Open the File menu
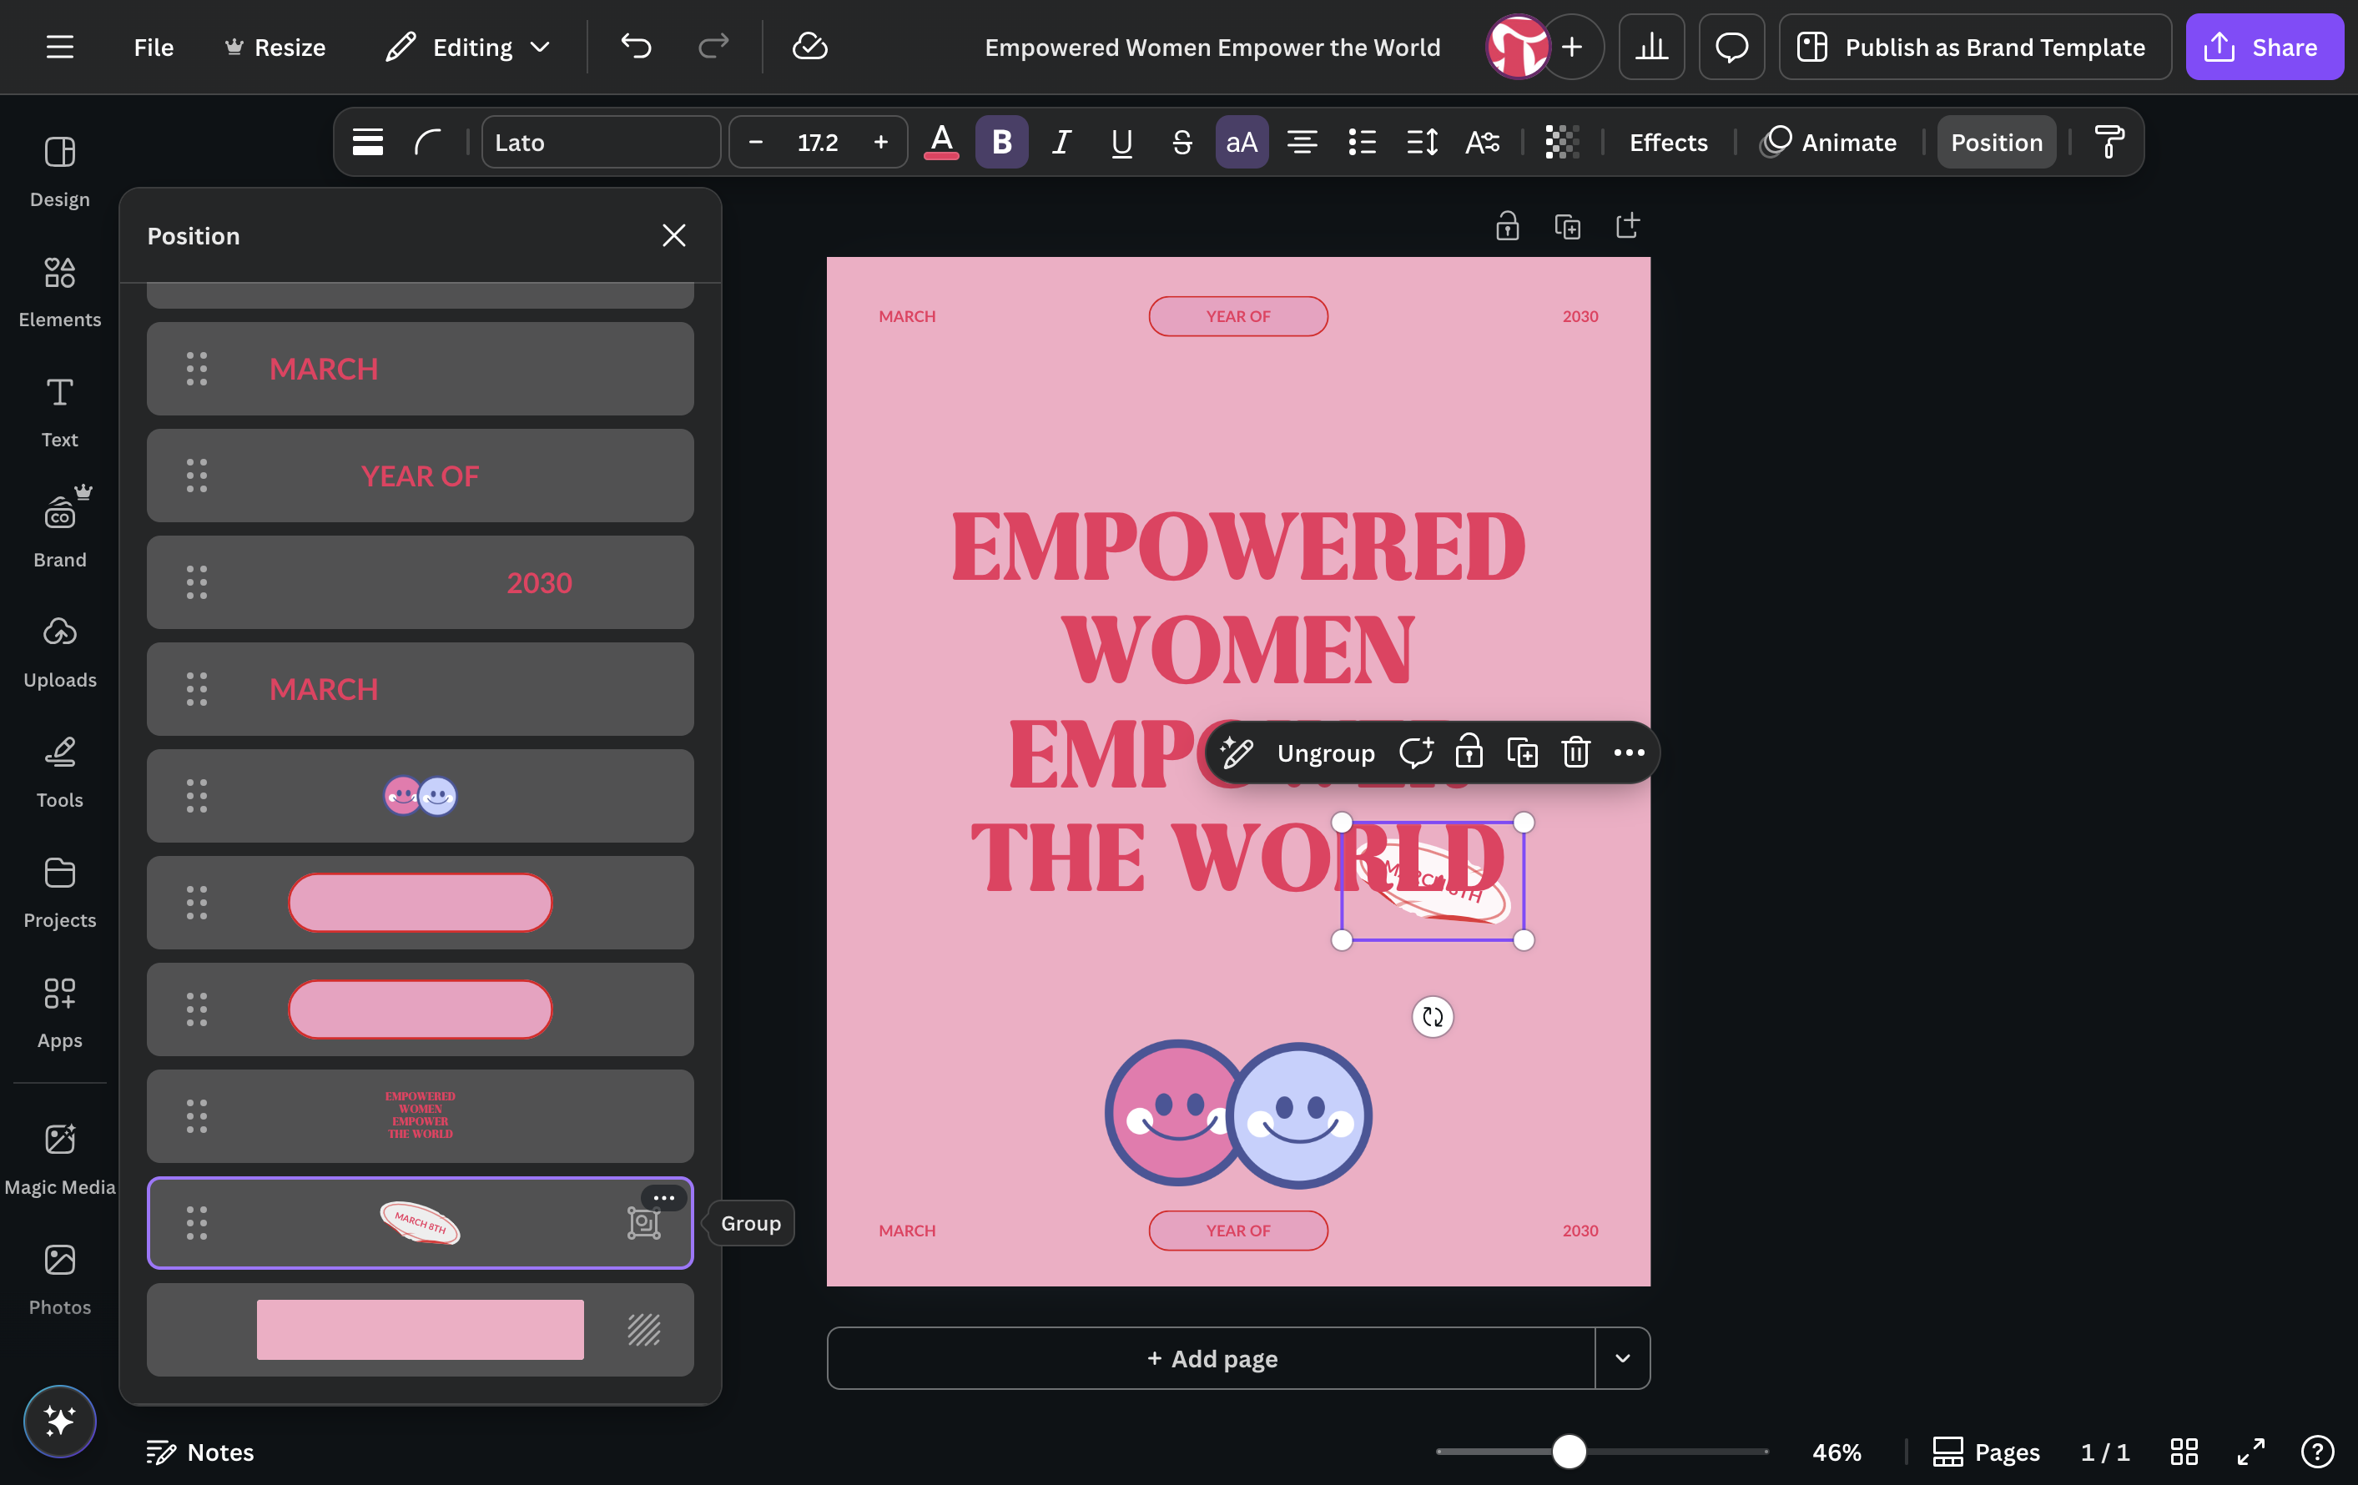Image resolution: width=2358 pixels, height=1485 pixels. [x=154, y=47]
